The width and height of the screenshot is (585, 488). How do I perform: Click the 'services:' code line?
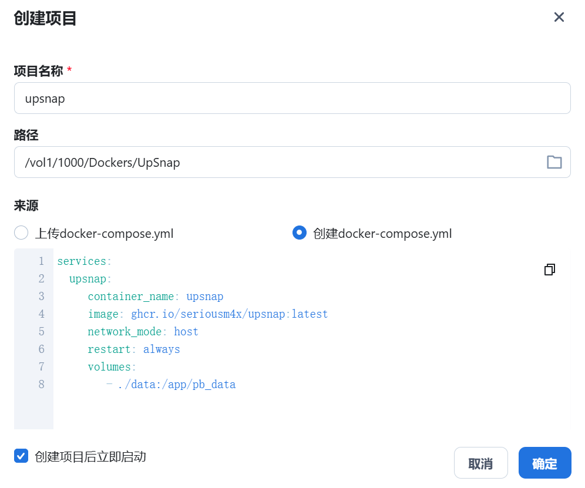coord(85,261)
